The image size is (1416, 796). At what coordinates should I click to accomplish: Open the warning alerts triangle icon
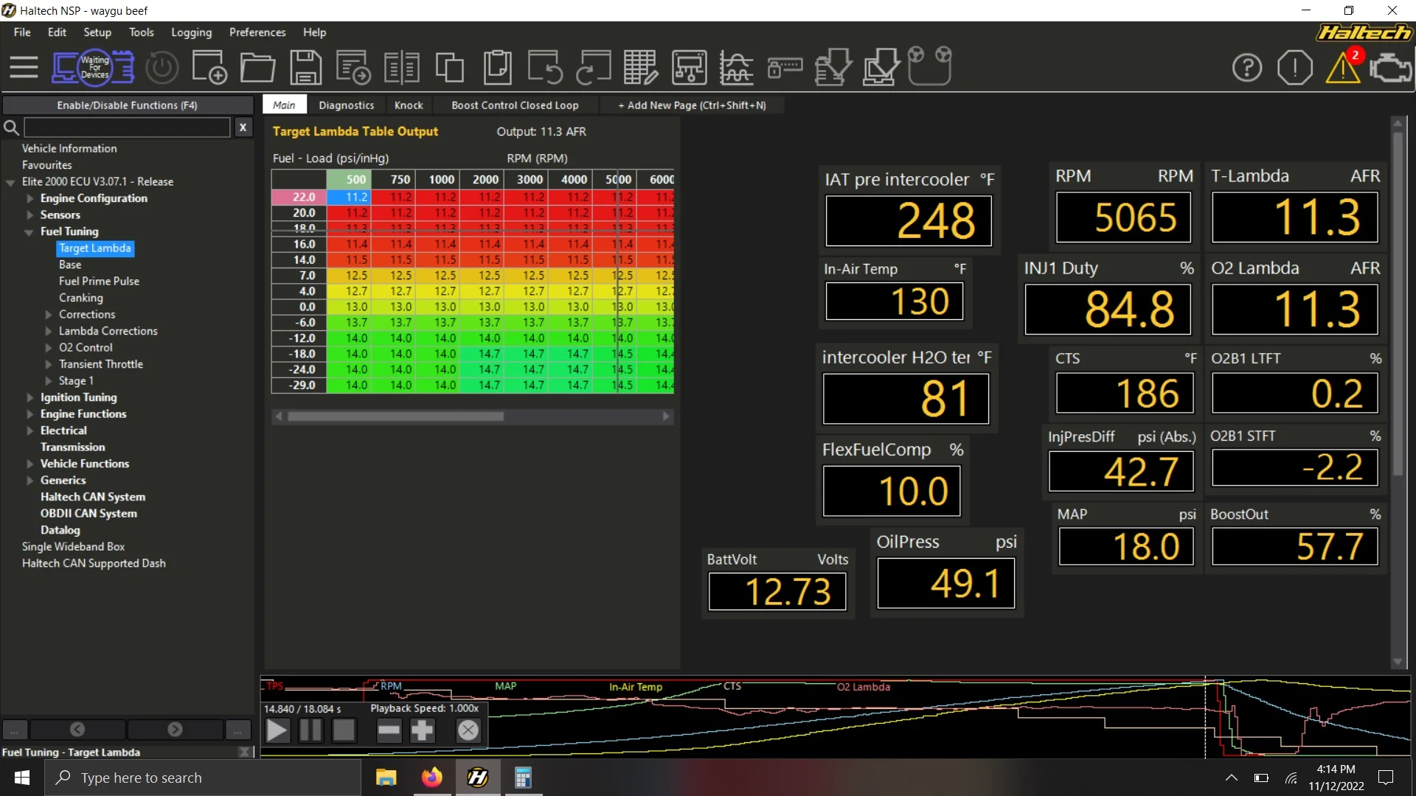(x=1342, y=69)
